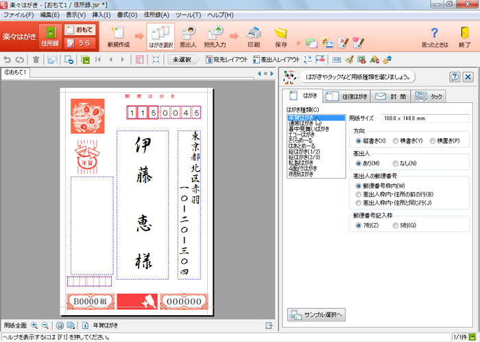Open 困ったときは help icon

point(433,36)
